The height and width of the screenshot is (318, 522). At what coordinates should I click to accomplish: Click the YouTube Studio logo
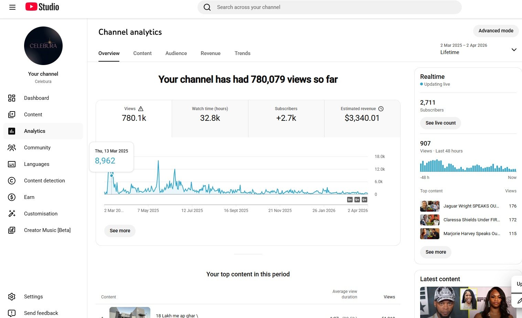tap(42, 7)
